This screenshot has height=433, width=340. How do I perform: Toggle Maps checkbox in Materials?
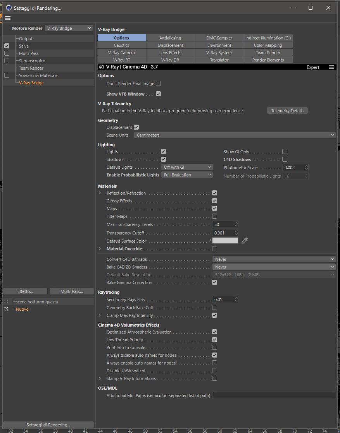(x=214, y=208)
